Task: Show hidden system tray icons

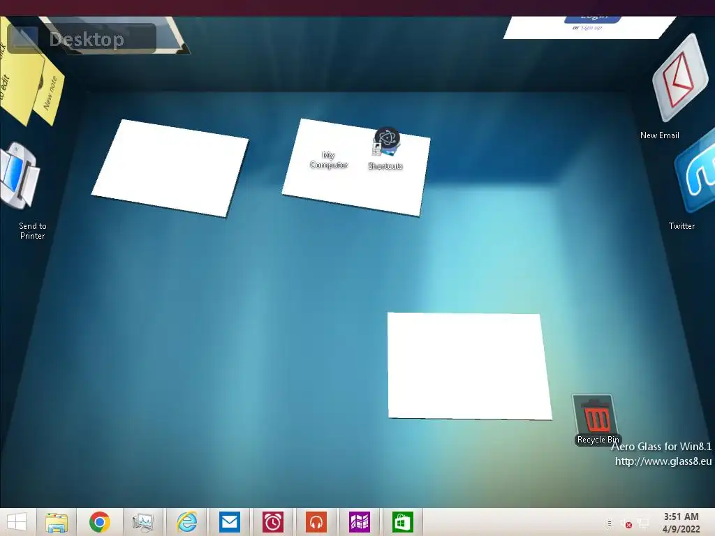Action: tap(610, 524)
